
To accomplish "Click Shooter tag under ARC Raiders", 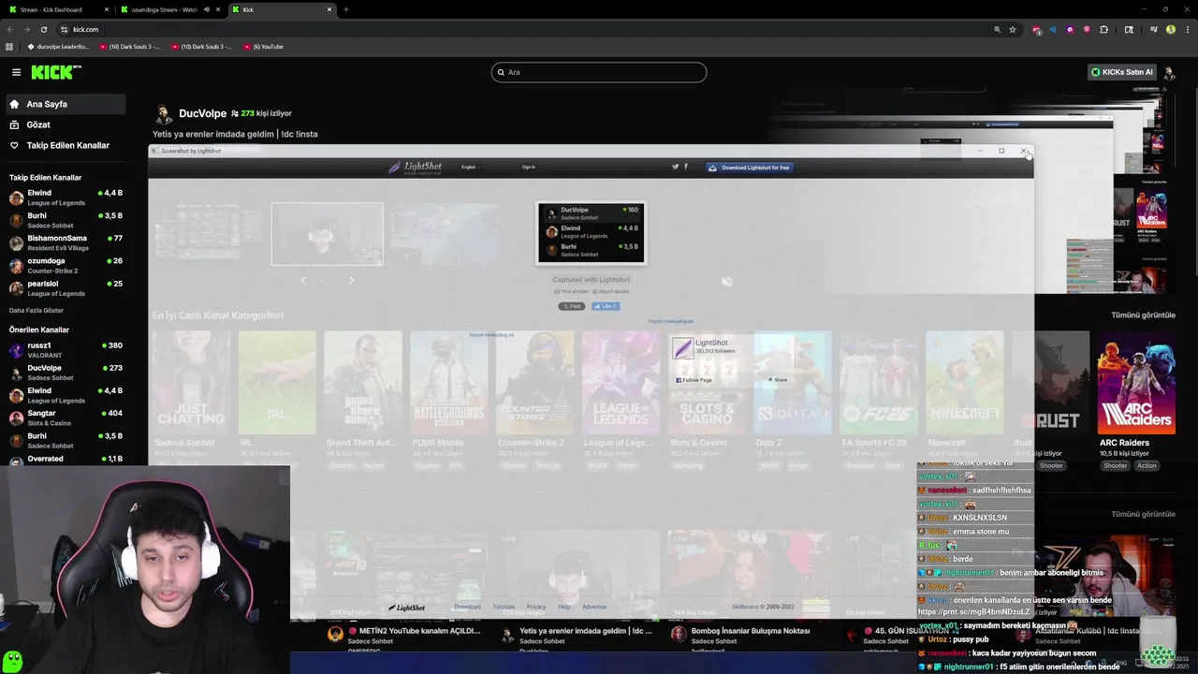I will point(1115,465).
